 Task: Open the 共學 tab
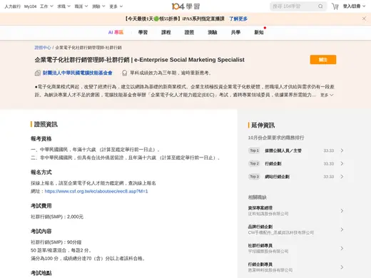[235, 32]
